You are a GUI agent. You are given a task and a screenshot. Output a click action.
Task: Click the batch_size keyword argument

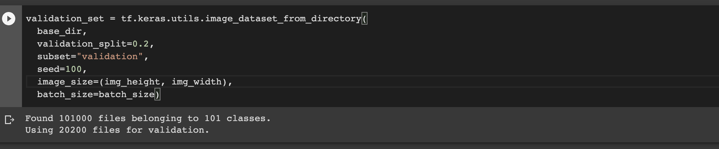[65, 94]
